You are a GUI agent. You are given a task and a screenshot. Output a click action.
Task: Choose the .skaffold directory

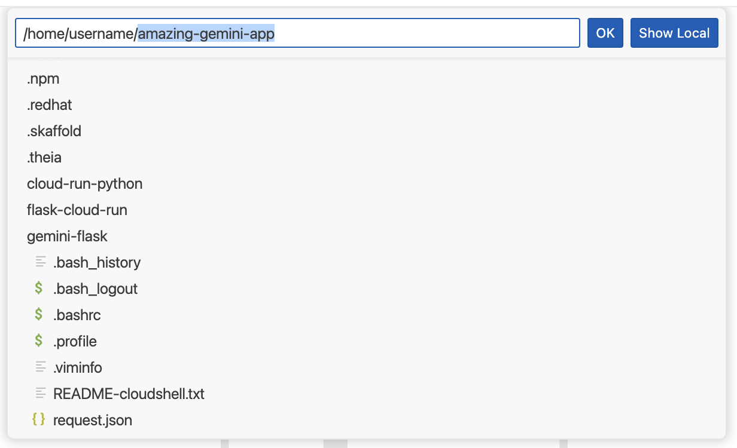click(x=54, y=131)
